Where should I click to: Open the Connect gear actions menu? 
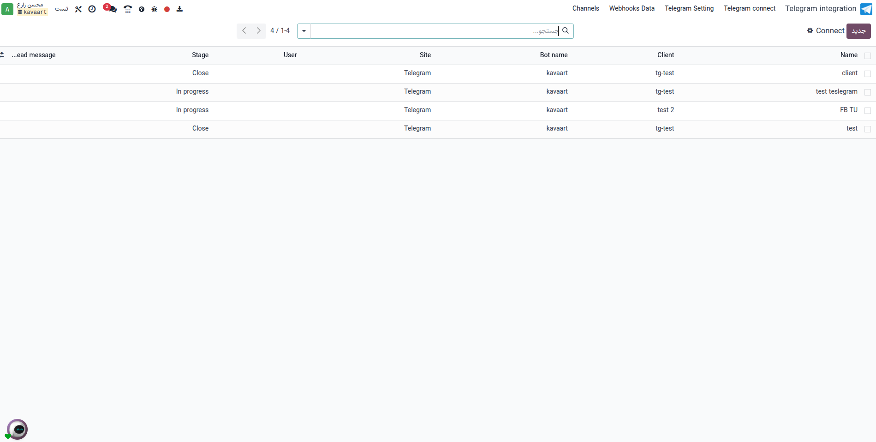[x=825, y=31]
